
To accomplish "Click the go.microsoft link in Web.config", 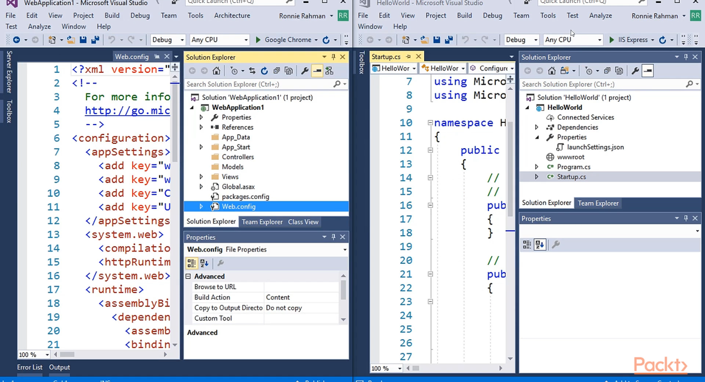I will [x=127, y=110].
